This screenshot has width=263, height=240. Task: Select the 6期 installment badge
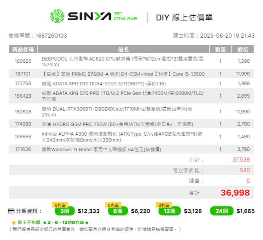(118, 211)
